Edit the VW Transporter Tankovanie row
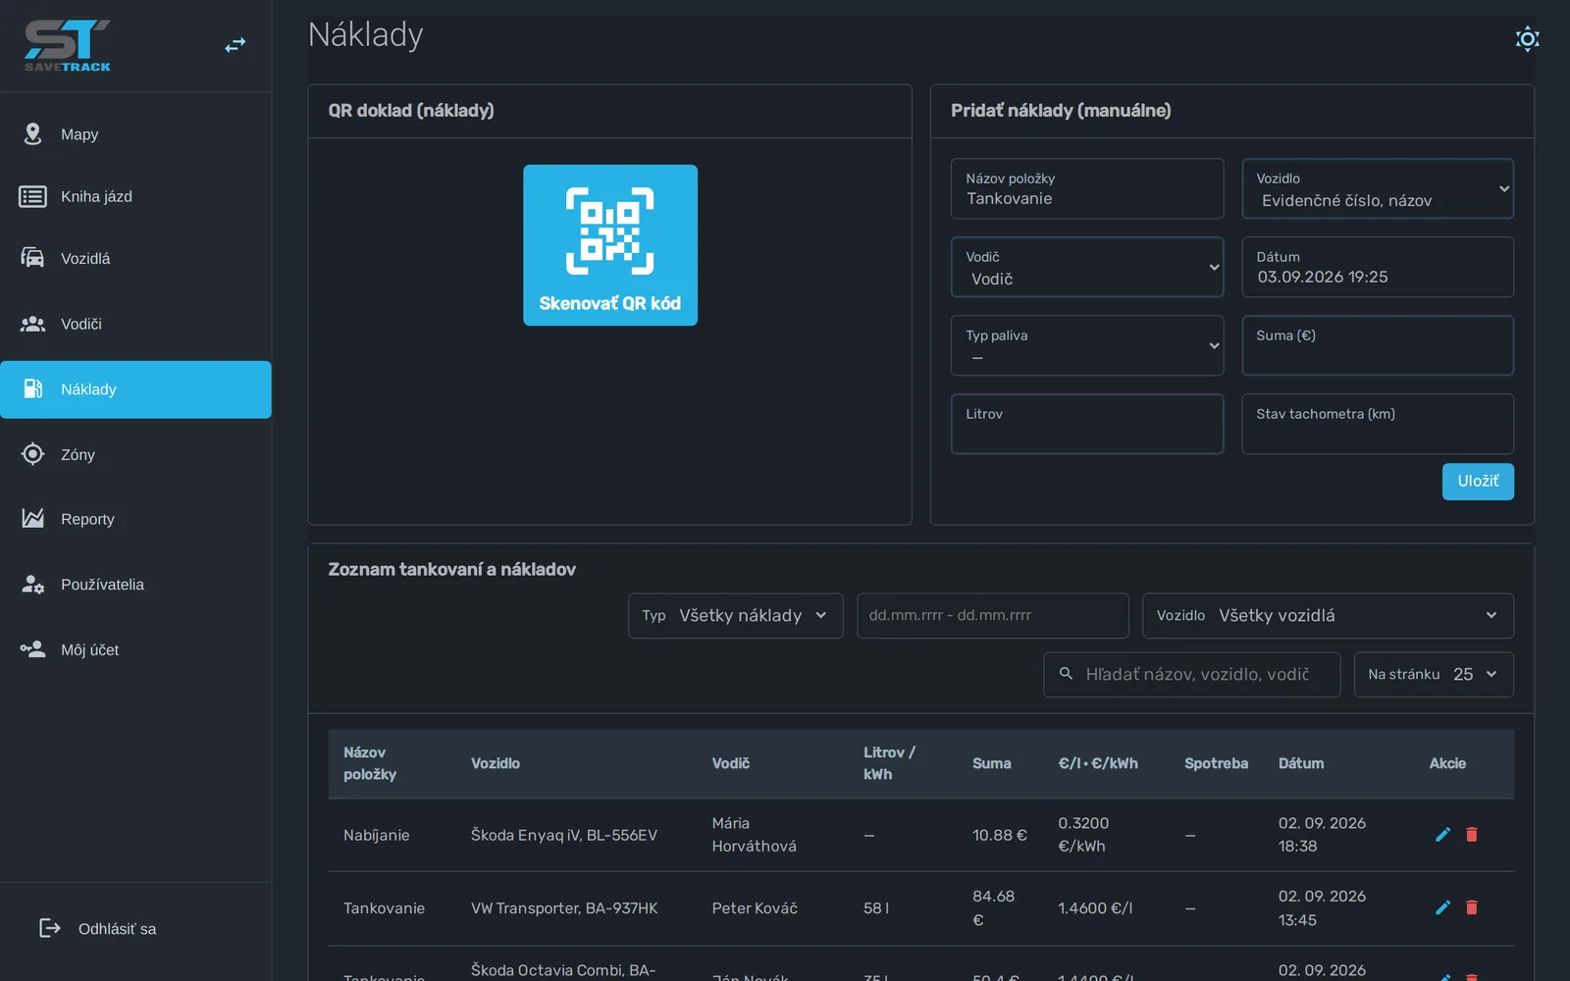This screenshot has width=1570, height=981. click(1442, 907)
